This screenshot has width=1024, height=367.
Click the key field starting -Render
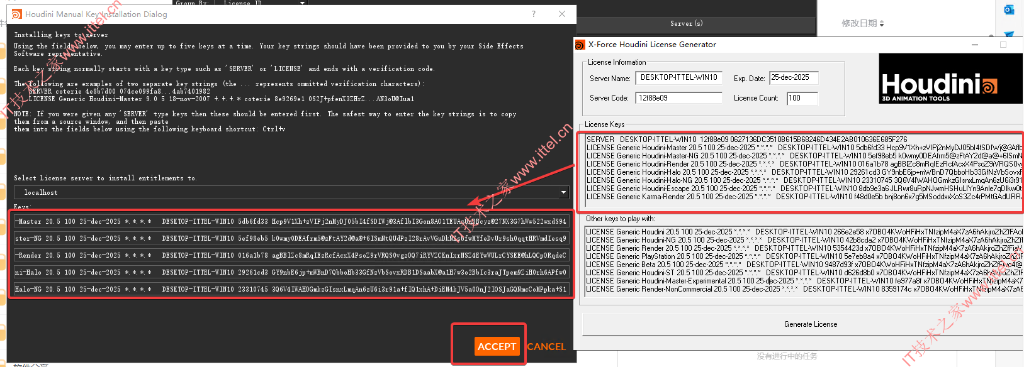pos(292,255)
